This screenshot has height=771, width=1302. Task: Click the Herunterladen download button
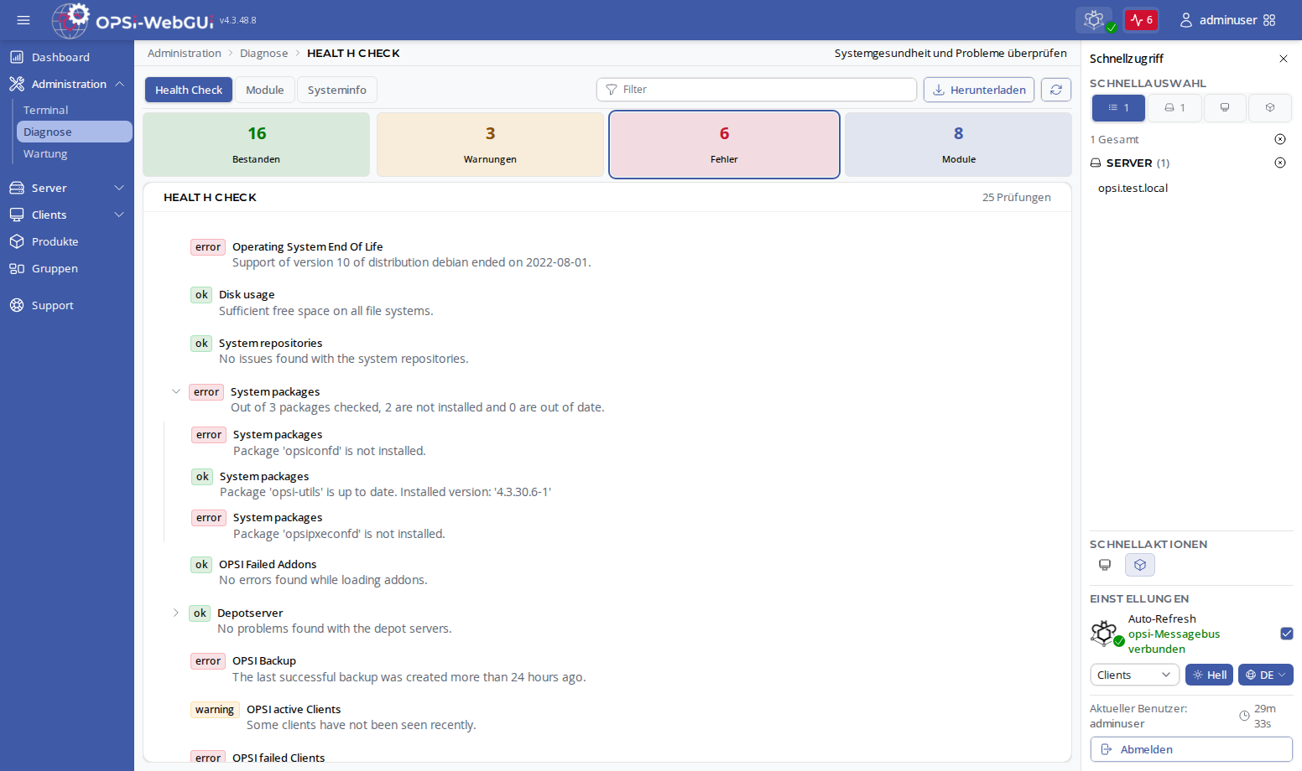979,90
